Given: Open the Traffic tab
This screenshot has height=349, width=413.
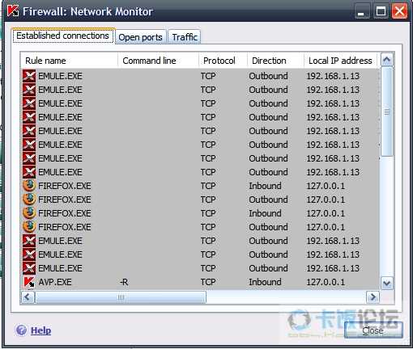Looking at the screenshot, I should 185,37.
